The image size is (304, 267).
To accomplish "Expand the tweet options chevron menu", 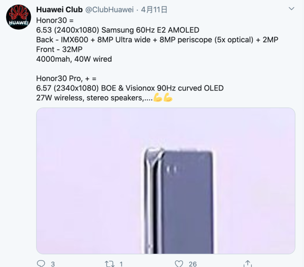I will coord(291,9).
